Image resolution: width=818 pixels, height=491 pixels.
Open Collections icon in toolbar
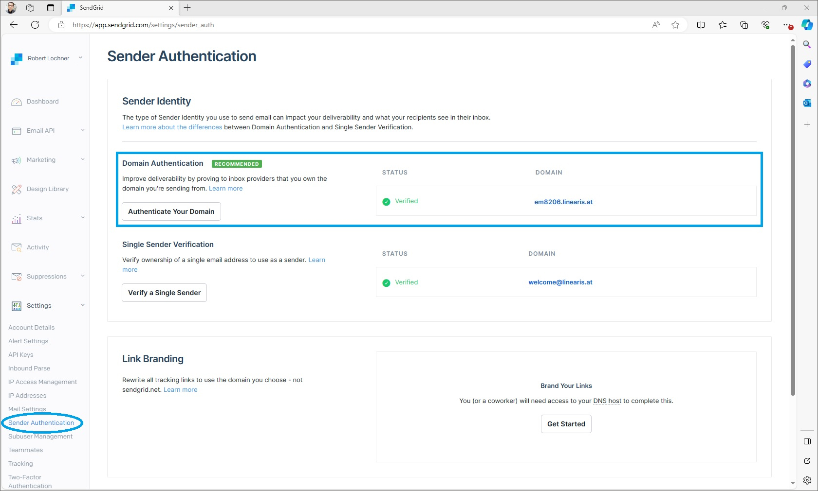(x=744, y=25)
